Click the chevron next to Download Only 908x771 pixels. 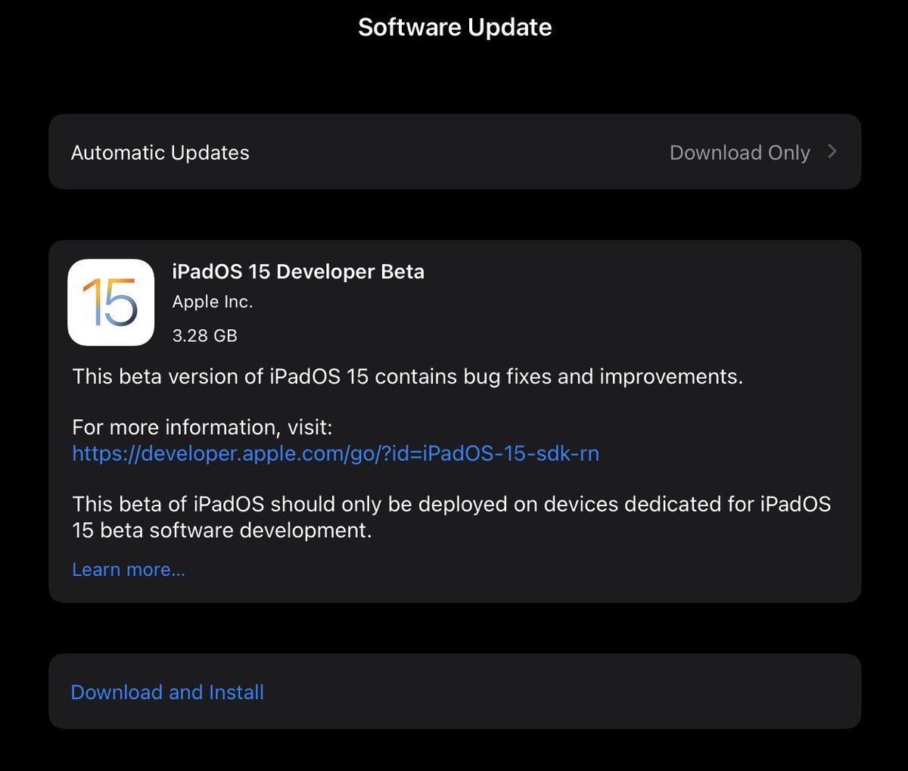click(x=832, y=151)
